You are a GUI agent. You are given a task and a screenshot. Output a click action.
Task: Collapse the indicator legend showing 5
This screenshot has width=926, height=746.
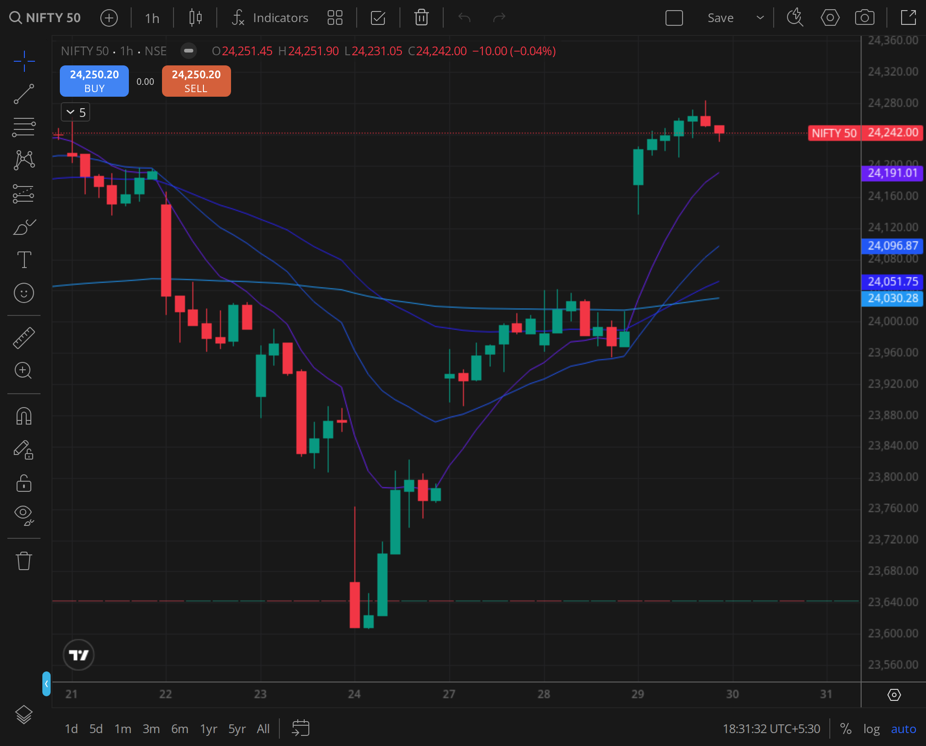tap(75, 112)
